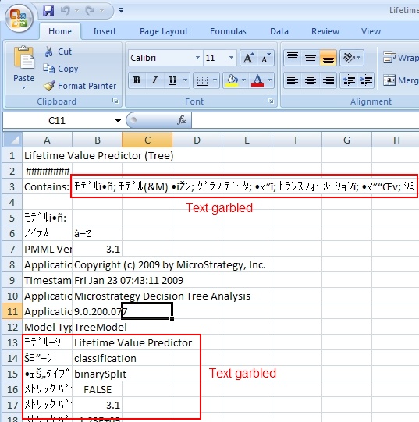
Task: Open the Data tab
Action: pyautogui.click(x=279, y=31)
